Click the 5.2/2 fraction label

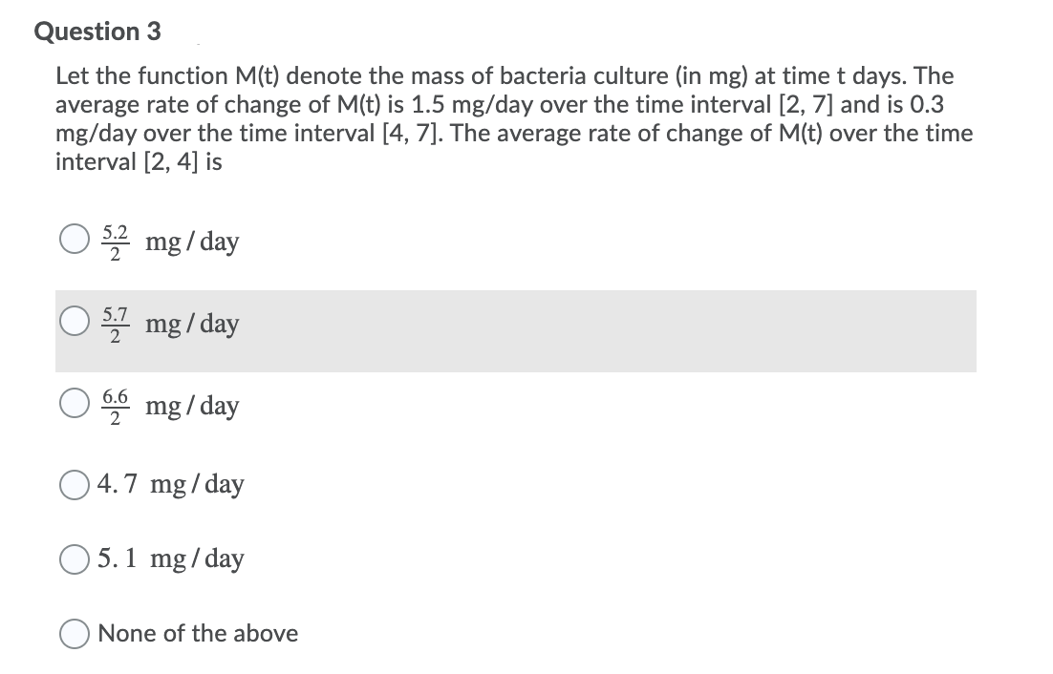(115, 241)
